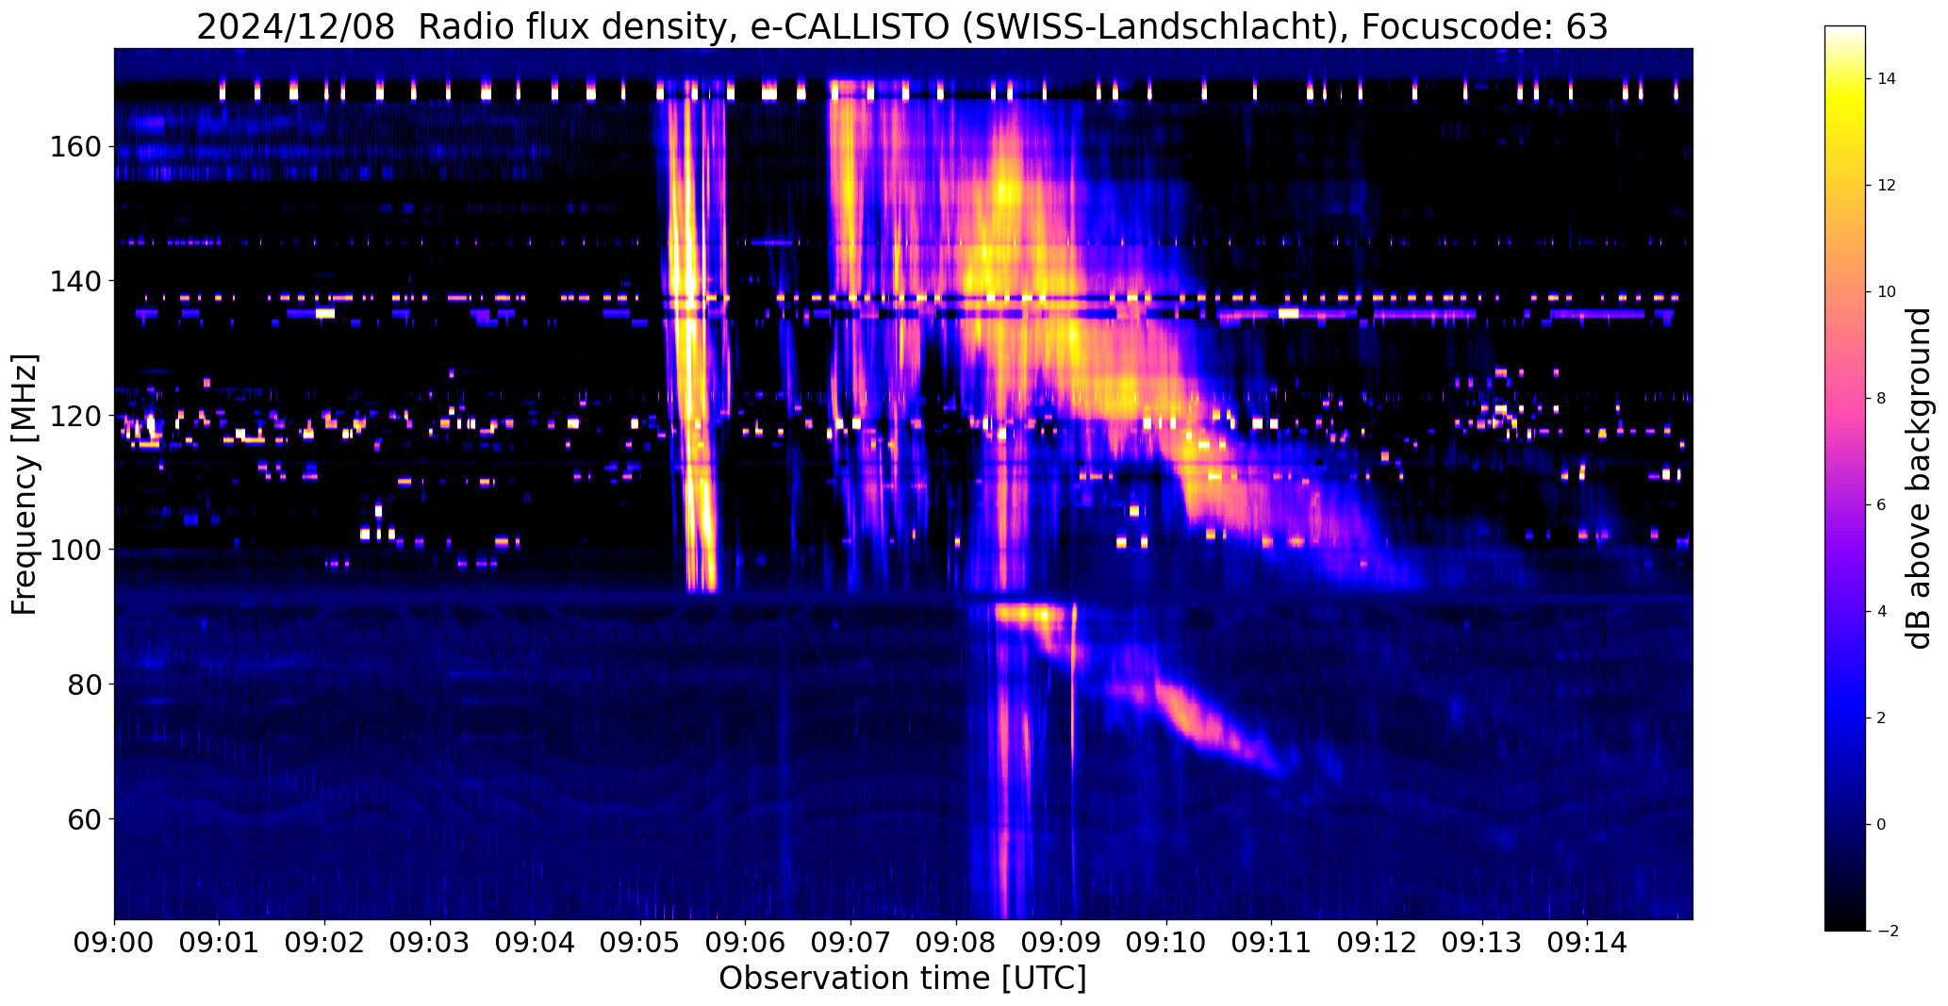Click the 09:13 time tick label
This screenshot has height=1006, width=1948.
1483,943
